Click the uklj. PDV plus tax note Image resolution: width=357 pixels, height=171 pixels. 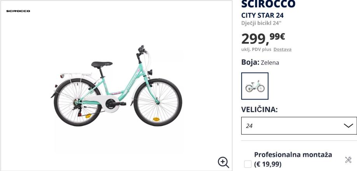click(x=256, y=49)
